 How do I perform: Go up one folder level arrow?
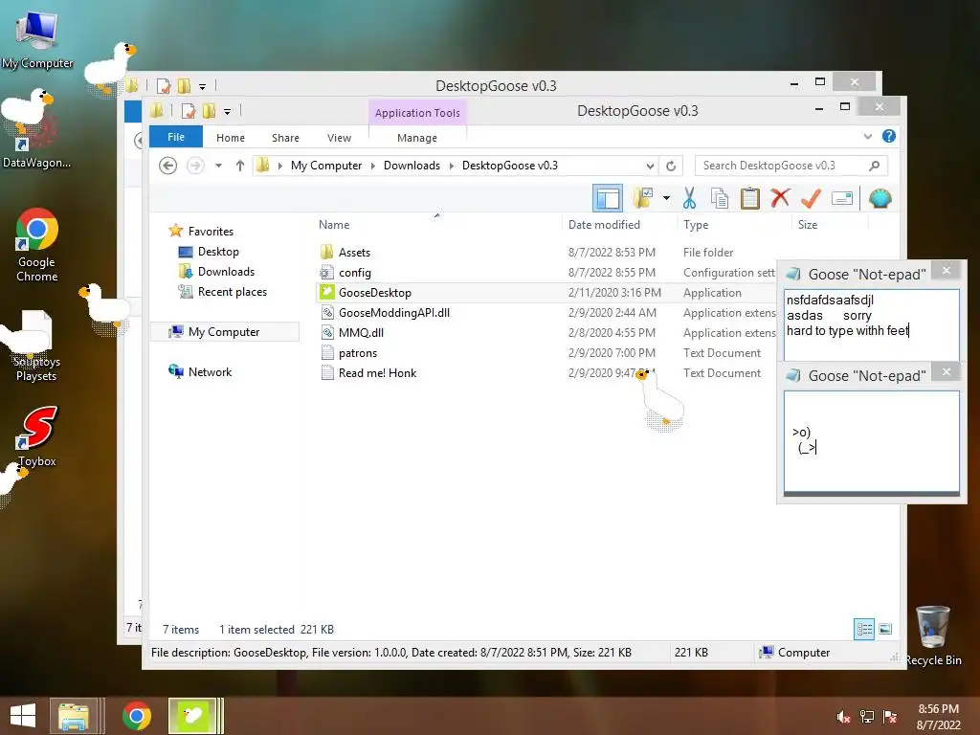pos(240,166)
